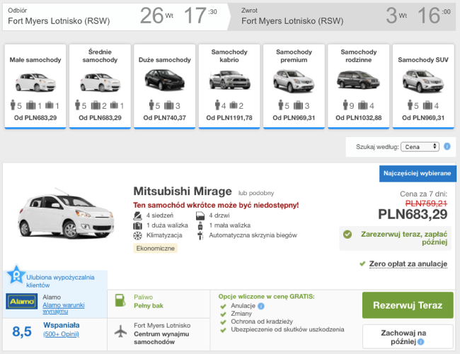Click the convertible image in Samochody kabrio
This screenshot has height=354, width=460.
coord(230,80)
